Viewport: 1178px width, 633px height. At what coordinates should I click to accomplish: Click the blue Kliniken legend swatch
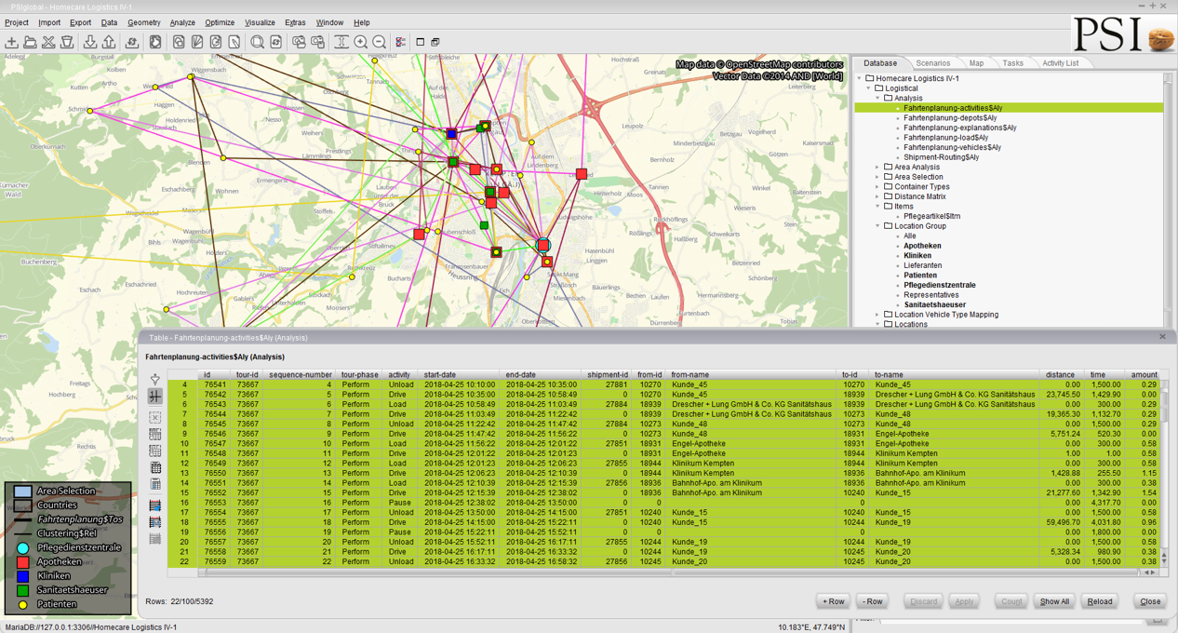click(x=22, y=576)
